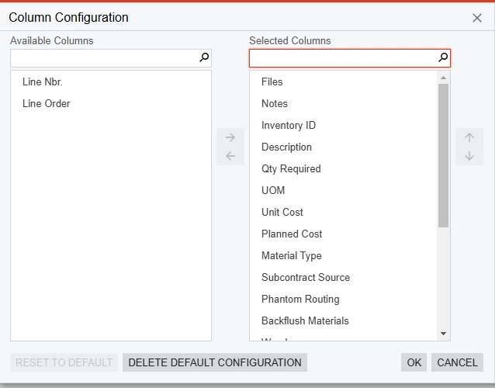The width and height of the screenshot is (495, 388).
Task: Focus the Available Columns search field
Action: tap(105, 57)
